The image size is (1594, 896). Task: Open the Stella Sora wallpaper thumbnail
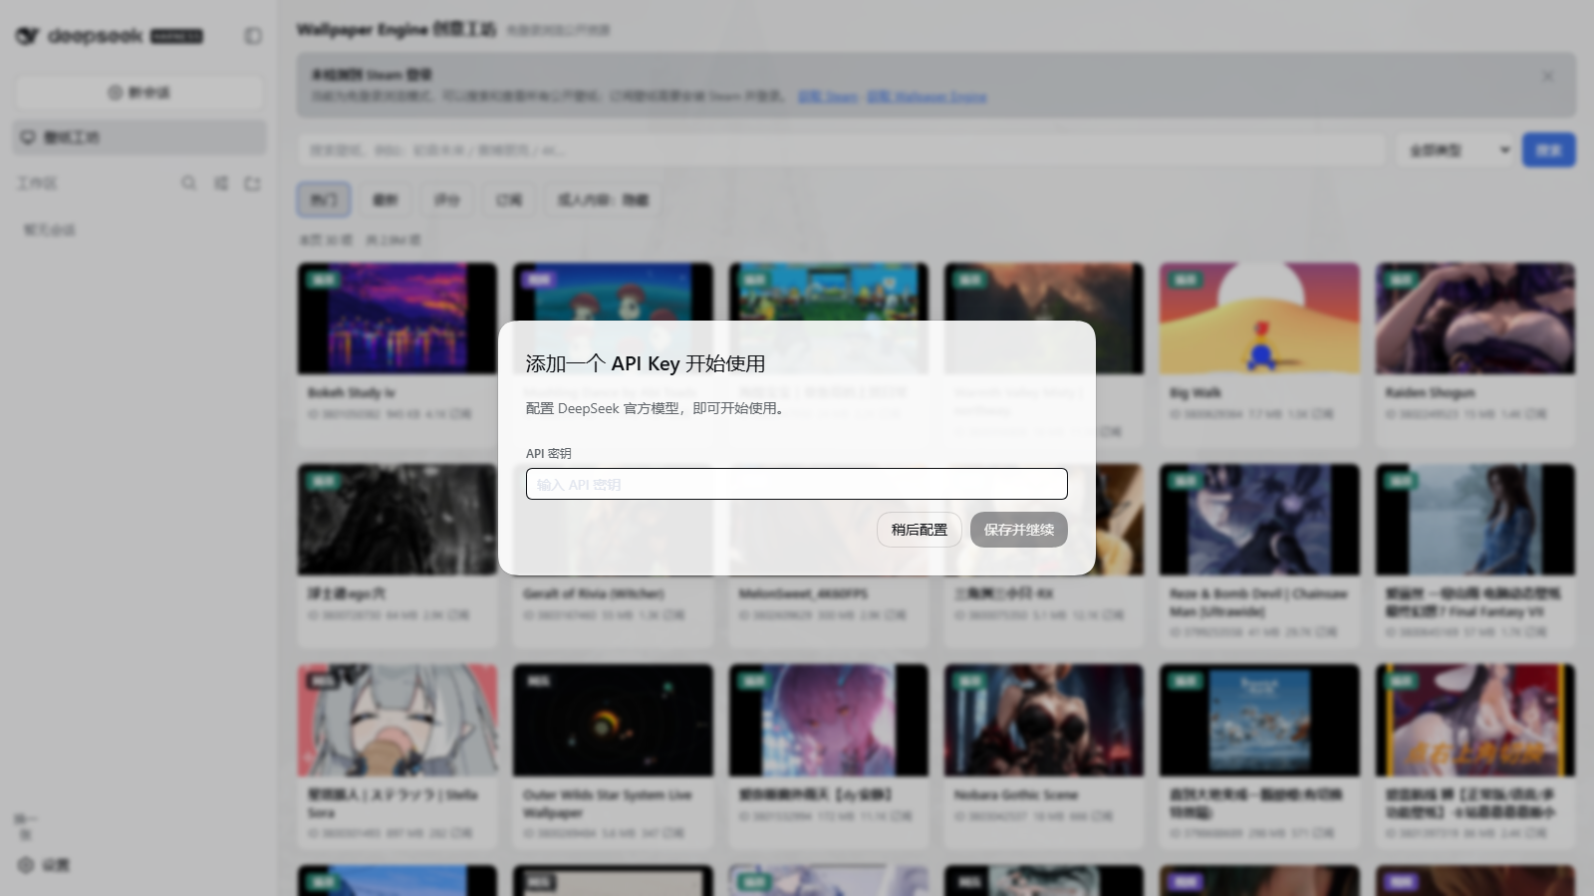[x=397, y=720]
